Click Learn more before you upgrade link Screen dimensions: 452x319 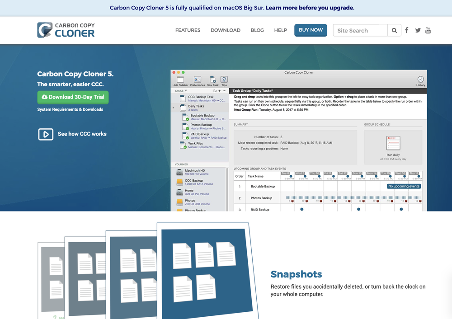310,8
